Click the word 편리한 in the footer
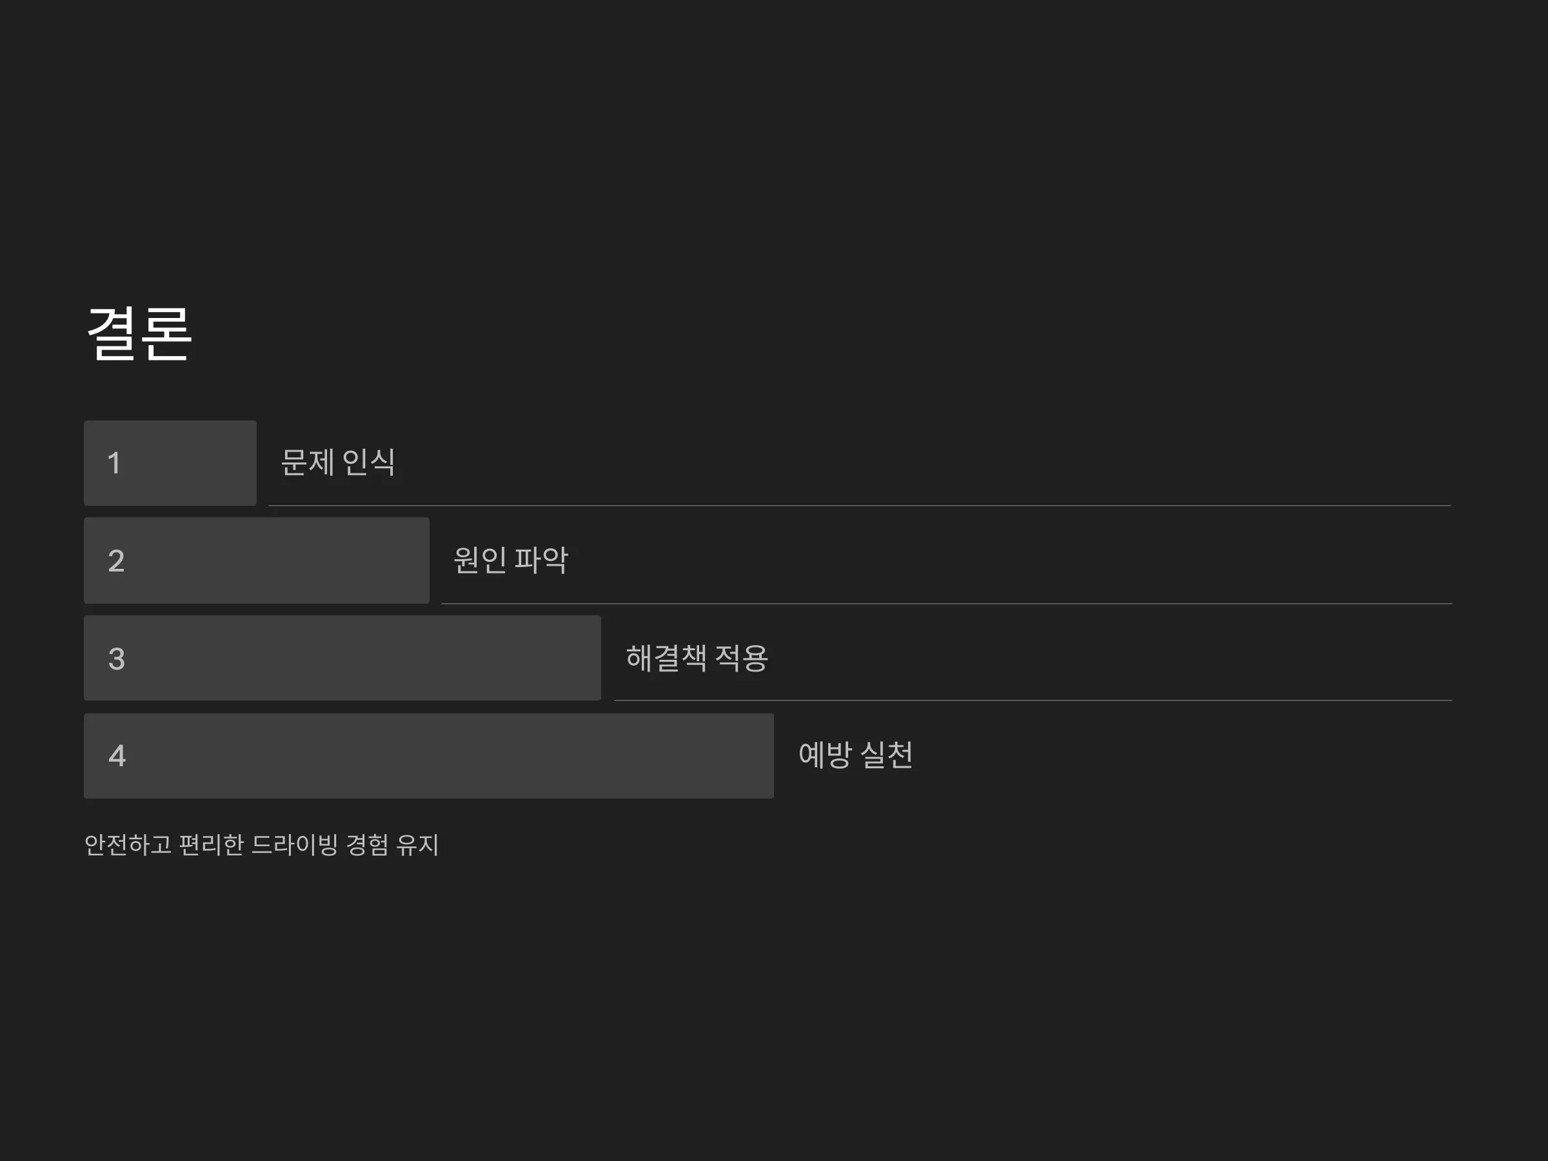The width and height of the screenshot is (1548, 1161). [212, 845]
